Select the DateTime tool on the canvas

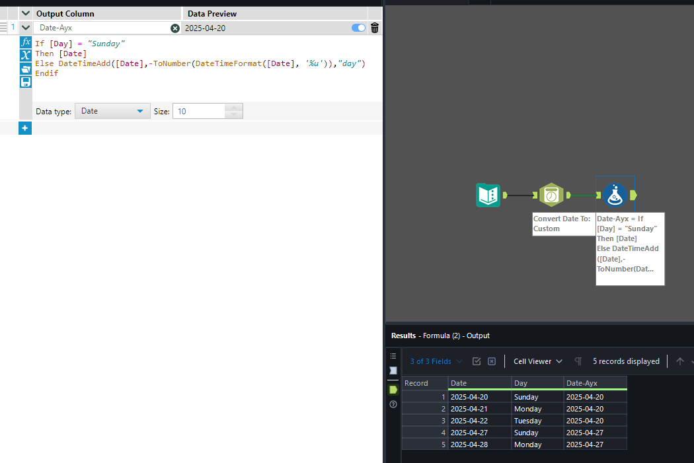552,195
